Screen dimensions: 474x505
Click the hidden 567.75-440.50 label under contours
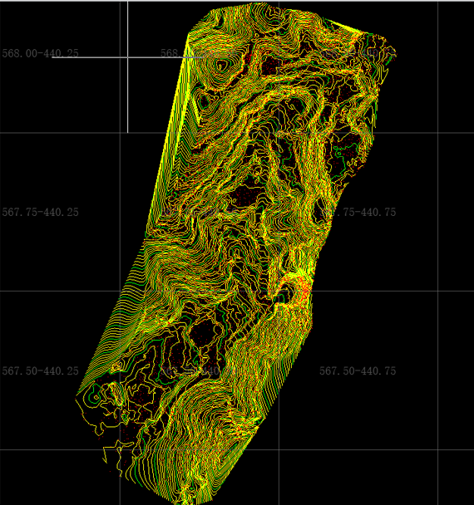(x=199, y=213)
